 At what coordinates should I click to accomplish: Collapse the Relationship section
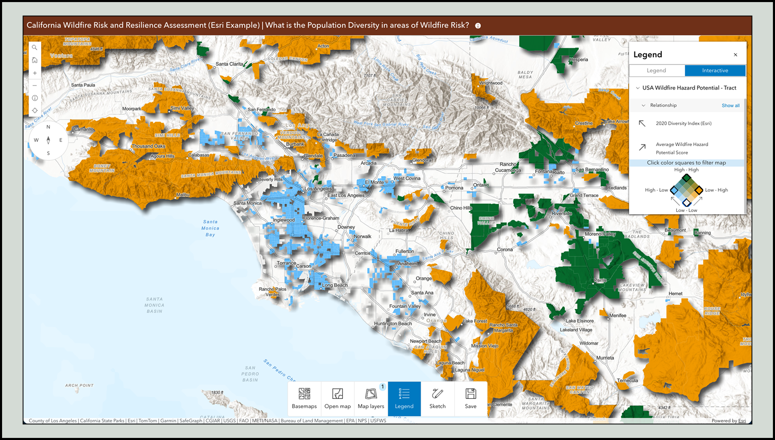tap(645, 105)
